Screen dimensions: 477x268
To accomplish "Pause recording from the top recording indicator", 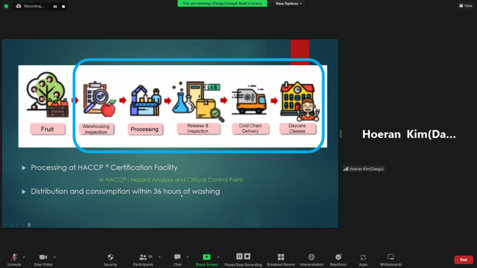I will point(55,6).
